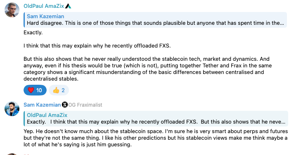Screen dimensions: 308x155
Task: Open OldPaul AmaZix's profile avatar
Action: tap(12, 10)
